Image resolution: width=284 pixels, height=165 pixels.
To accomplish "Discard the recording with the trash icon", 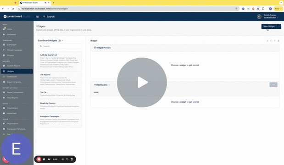I will coord(72,159).
